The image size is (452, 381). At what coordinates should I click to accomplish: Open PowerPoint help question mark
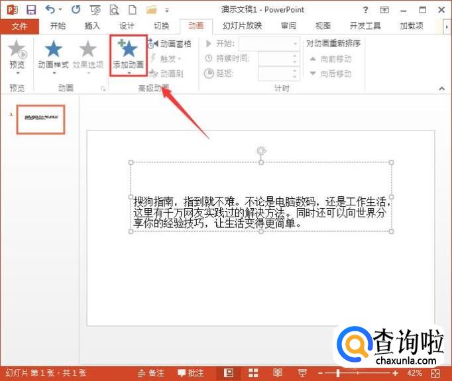point(366,10)
